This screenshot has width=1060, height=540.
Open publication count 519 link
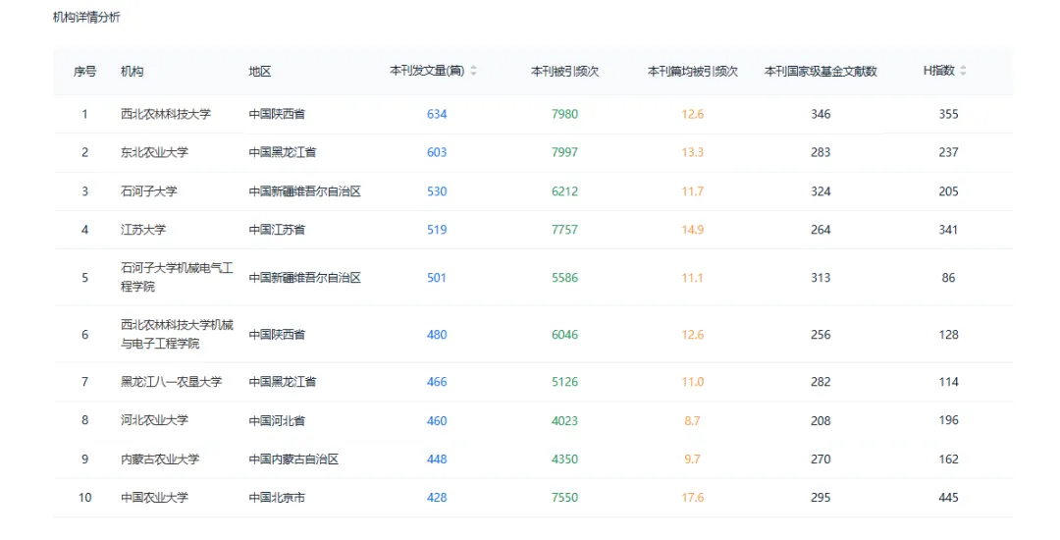(x=437, y=230)
